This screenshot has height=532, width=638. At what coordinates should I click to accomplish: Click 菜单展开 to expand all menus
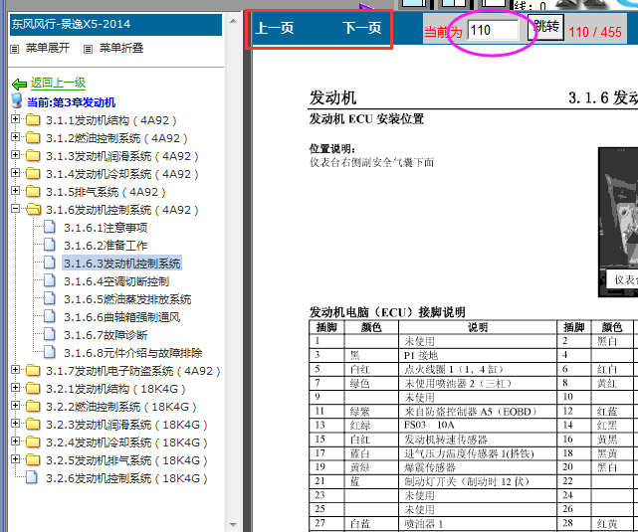coord(48,48)
